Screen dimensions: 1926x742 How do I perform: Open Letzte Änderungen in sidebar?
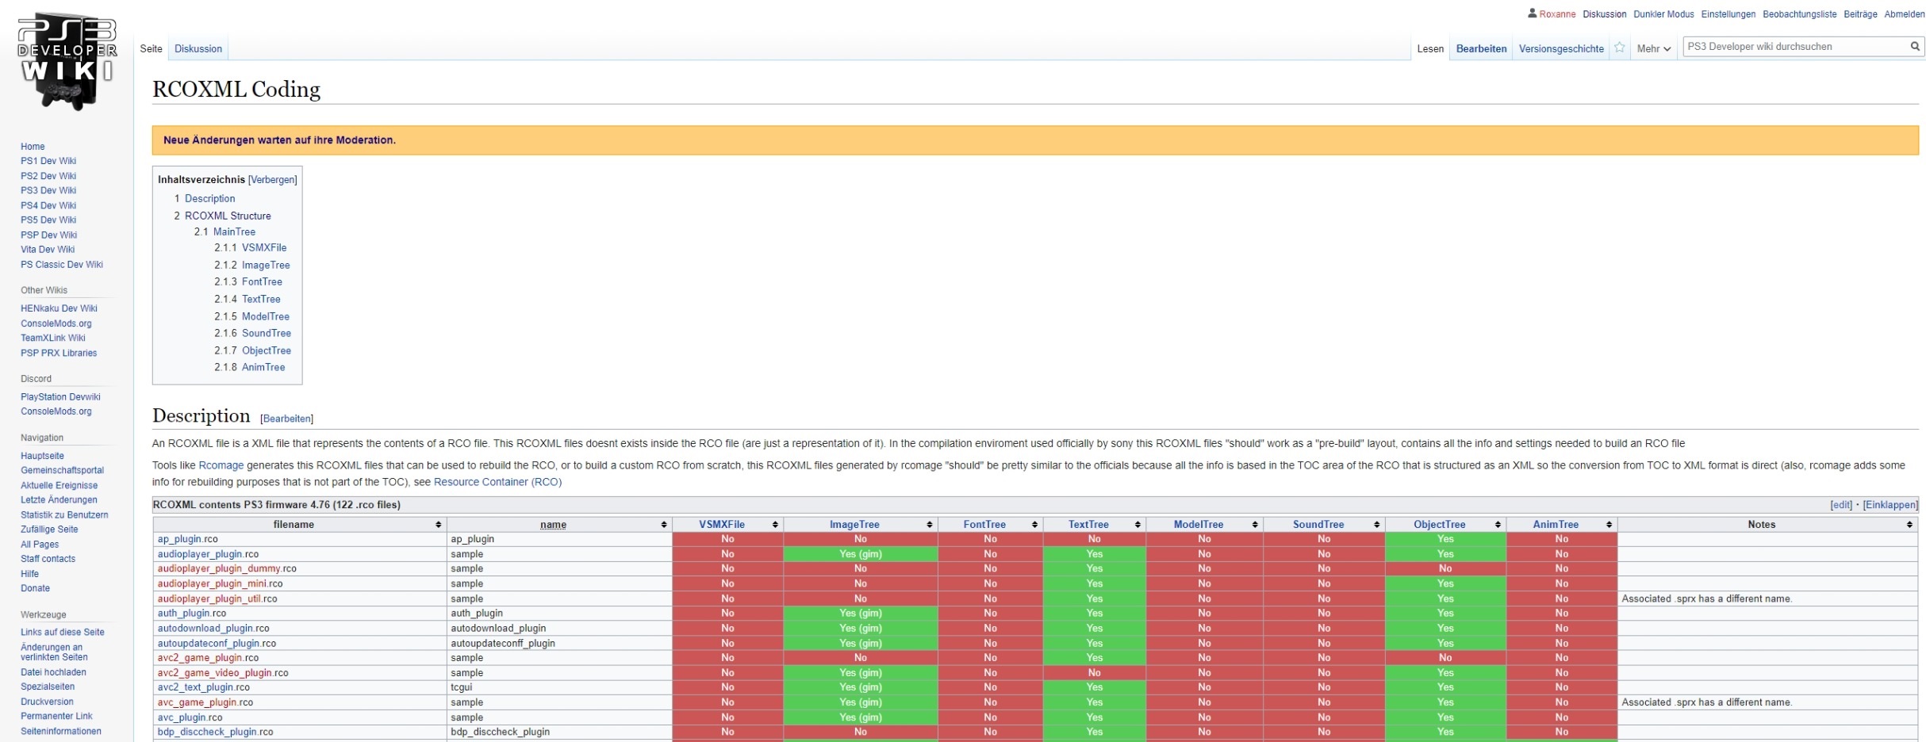59,499
